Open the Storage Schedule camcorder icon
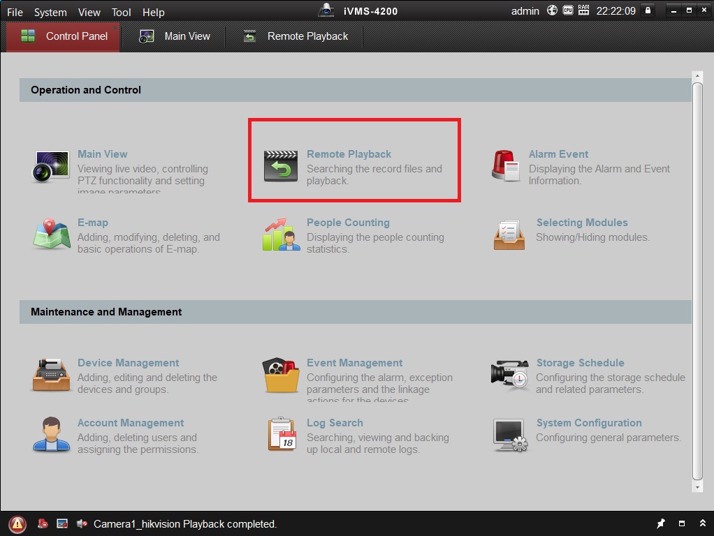 pos(510,374)
